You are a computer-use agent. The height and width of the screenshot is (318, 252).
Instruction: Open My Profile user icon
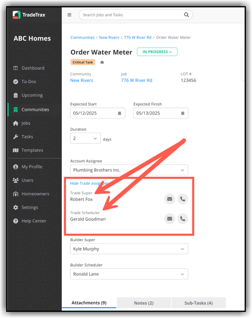click(x=16, y=167)
